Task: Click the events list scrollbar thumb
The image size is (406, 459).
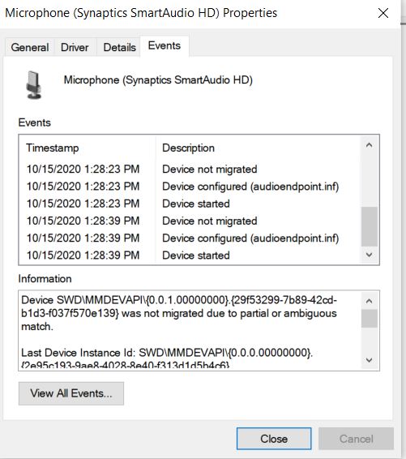Action: pyautogui.click(x=370, y=226)
